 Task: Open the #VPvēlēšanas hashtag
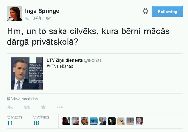point(60,66)
